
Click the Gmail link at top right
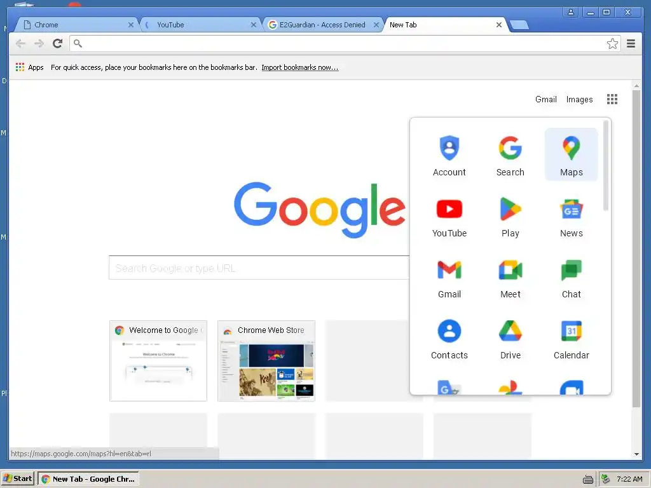coord(545,99)
